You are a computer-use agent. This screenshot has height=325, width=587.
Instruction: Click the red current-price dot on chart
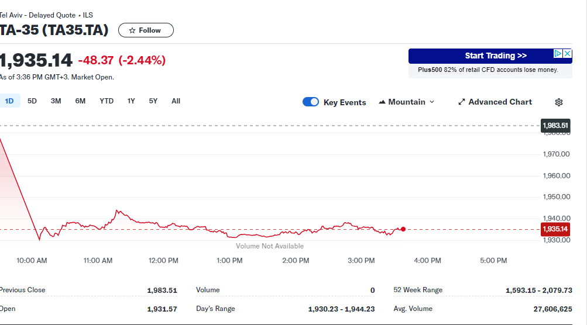coord(403,229)
